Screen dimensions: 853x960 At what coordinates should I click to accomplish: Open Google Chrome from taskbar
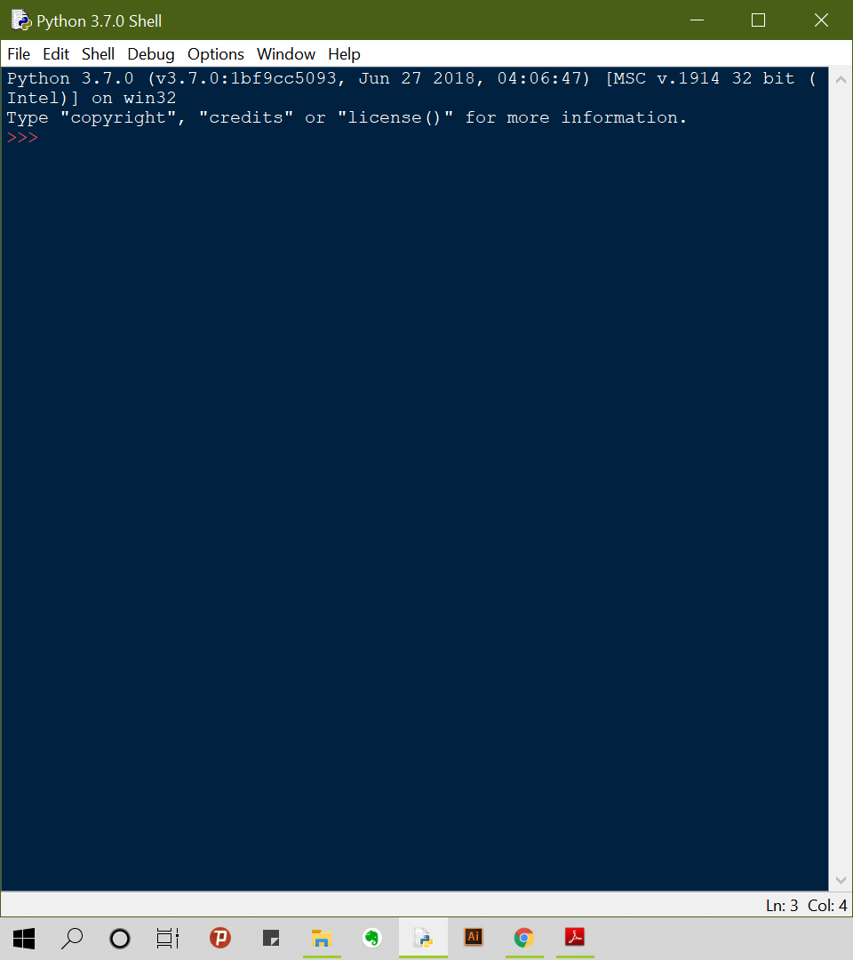523,938
